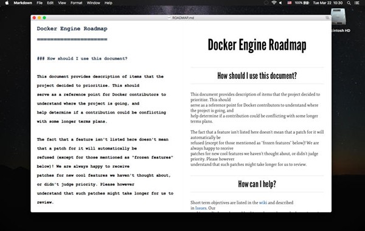Screen dimensions: 365x231
Task: Click editor line 'below)! We are always happy'
Action: pyautogui.click(x=83, y=167)
